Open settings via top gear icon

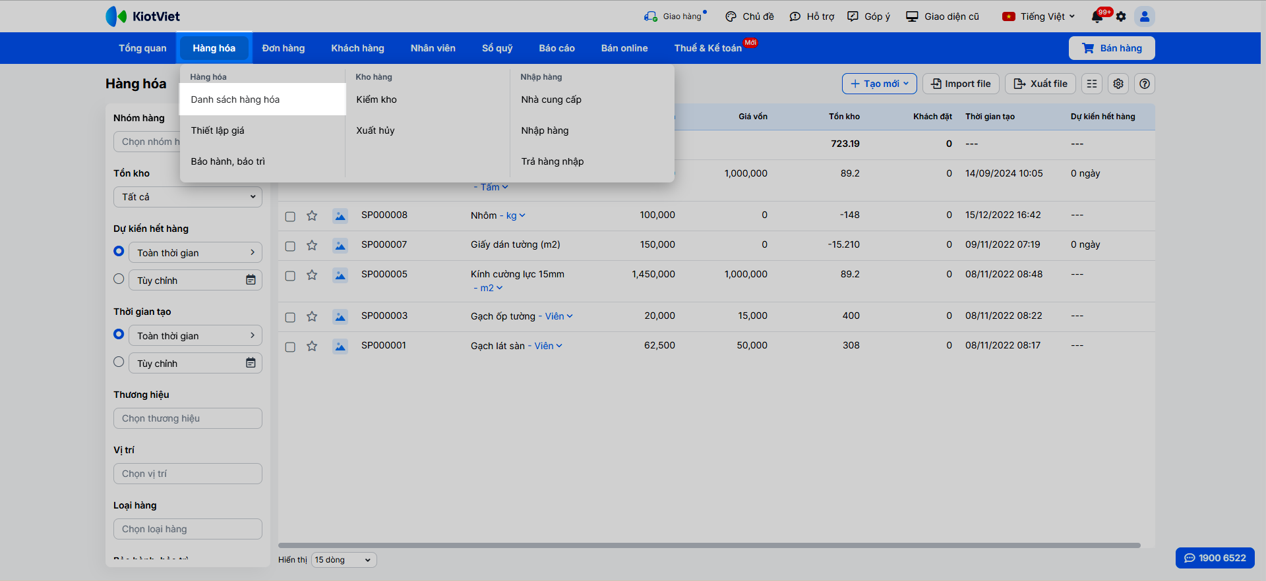(1121, 17)
